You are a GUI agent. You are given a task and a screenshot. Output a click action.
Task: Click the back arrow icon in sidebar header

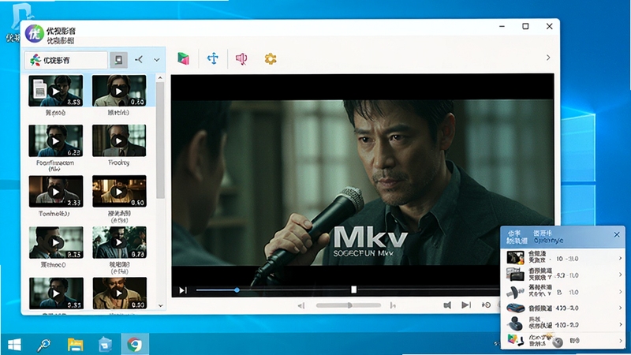pos(139,60)
